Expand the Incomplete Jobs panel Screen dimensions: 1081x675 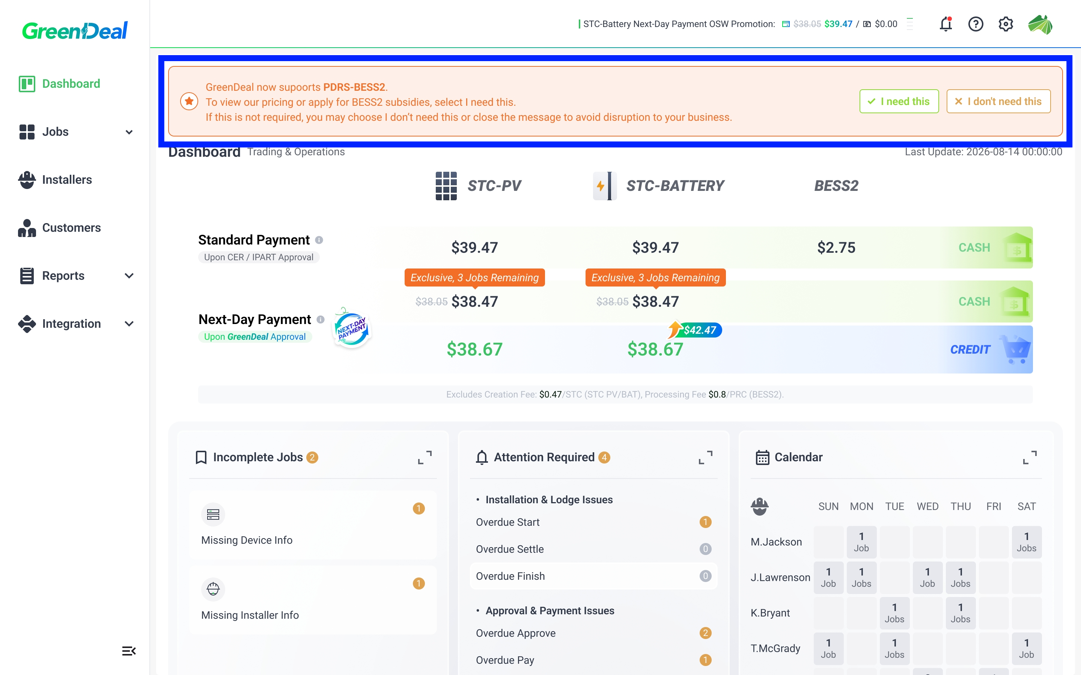click(x=425, y=457)
